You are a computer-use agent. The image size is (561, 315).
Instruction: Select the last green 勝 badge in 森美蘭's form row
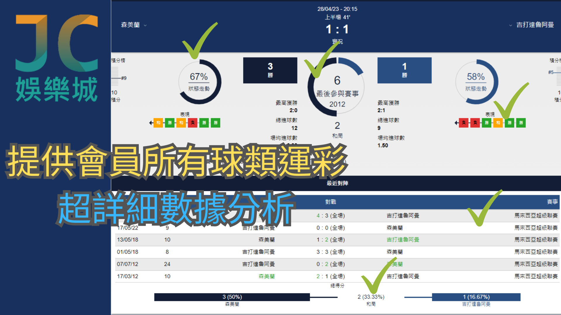[x=216, y=123]
